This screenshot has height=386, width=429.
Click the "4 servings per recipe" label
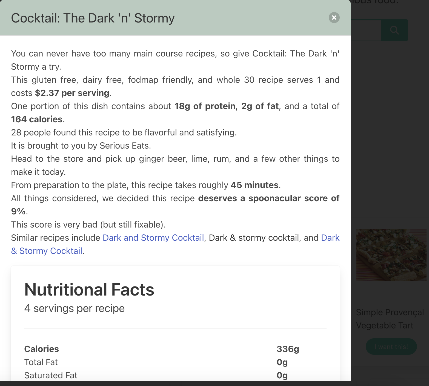tap(74, 308)
